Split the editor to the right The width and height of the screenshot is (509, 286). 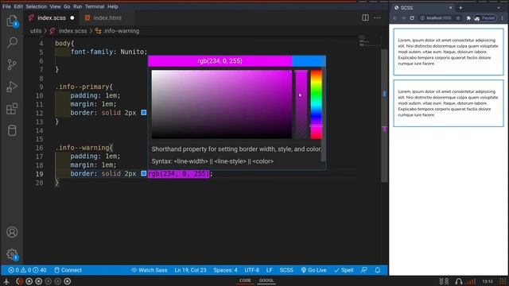click(365, 17)
